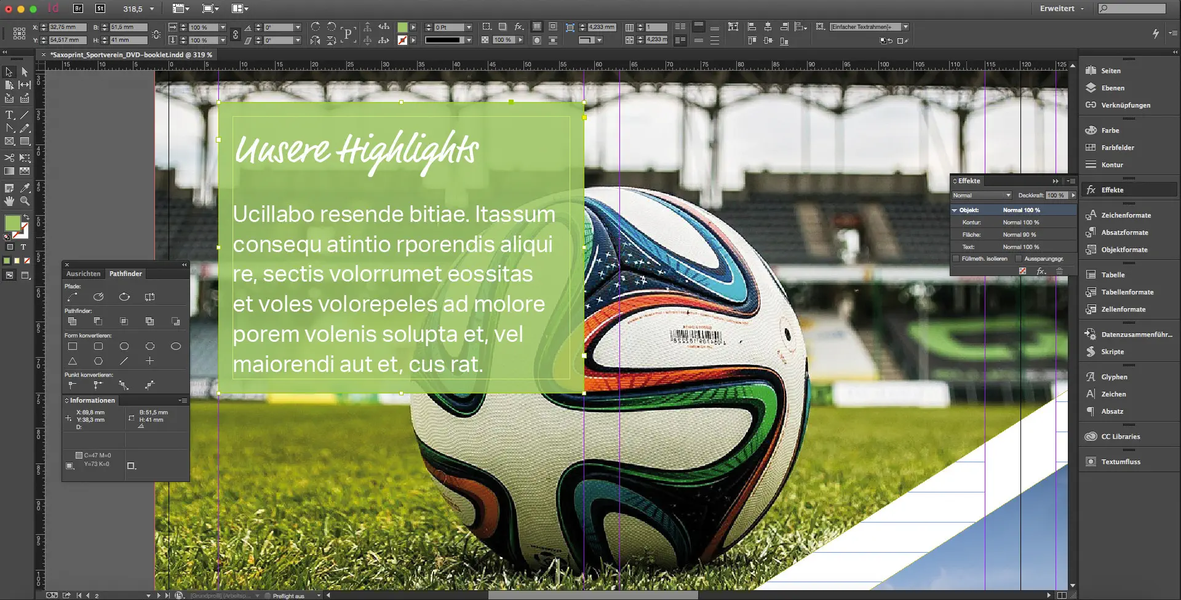Pick the Hand tool
The width and height of the screenshot is (1181, 600).
[9, 201]
